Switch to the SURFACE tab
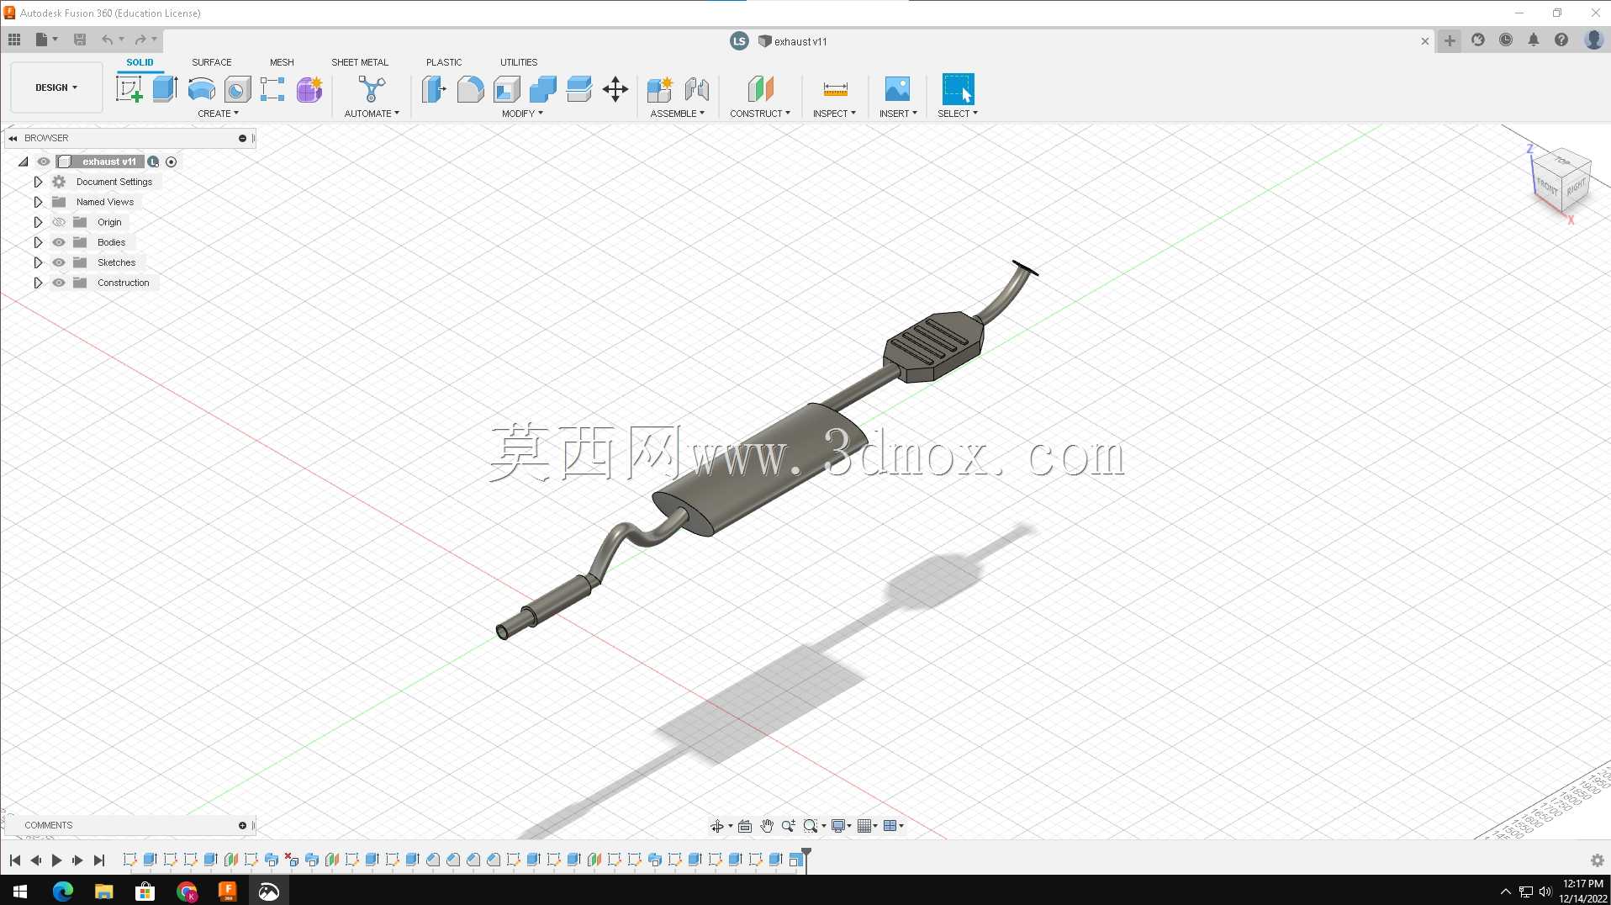Viewport: 1611px width, 905px height. pos(211,62)
